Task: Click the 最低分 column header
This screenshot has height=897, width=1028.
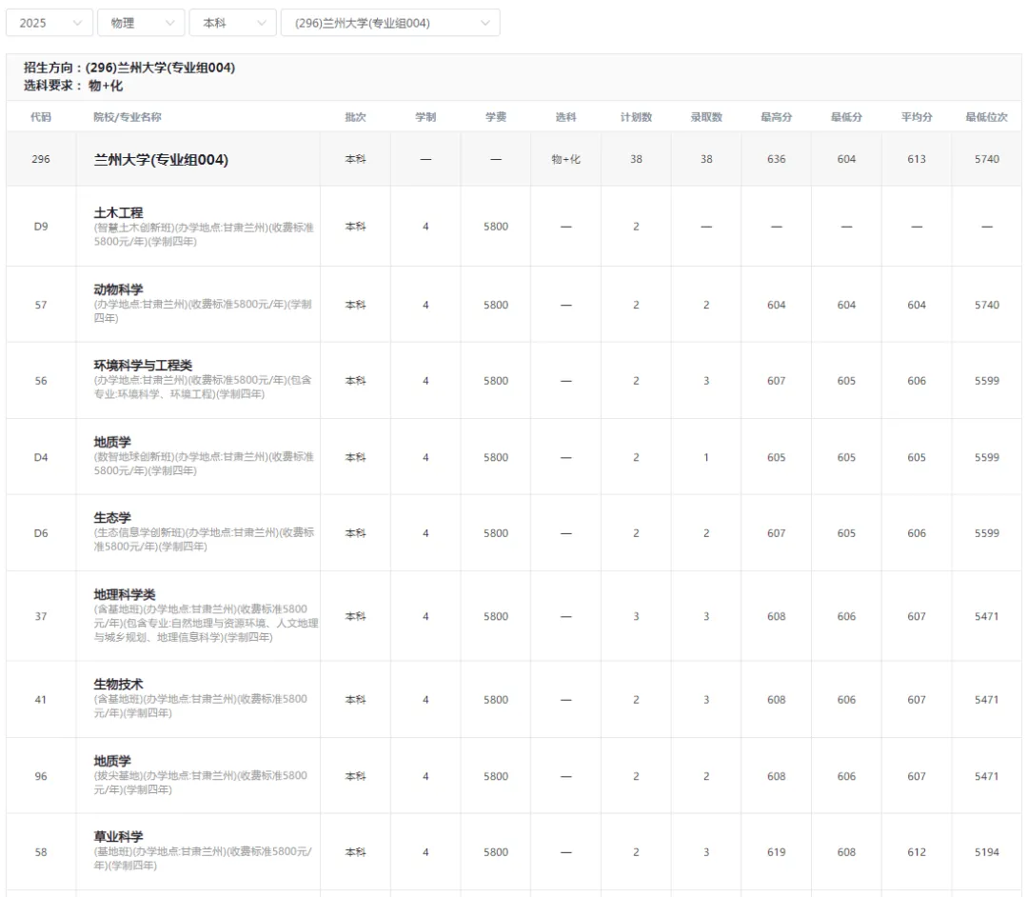Action: [x=846, y=117]
